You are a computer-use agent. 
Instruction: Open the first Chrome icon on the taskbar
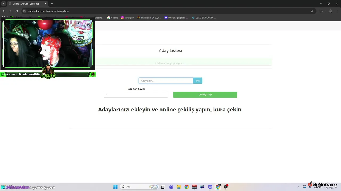tap(186, 187)
